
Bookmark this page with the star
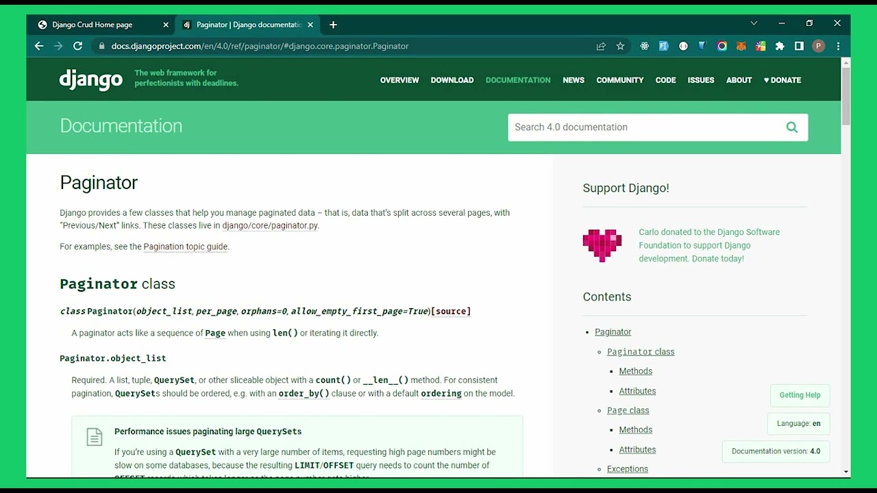[x=620, y=46]
